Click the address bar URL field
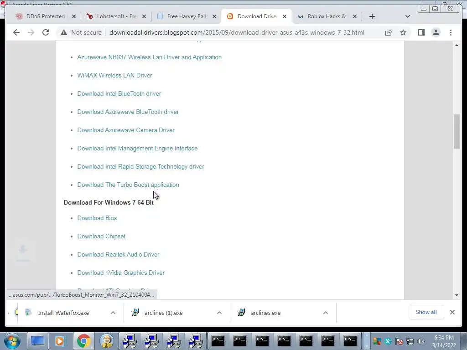 click(237, 32)
